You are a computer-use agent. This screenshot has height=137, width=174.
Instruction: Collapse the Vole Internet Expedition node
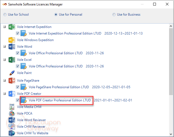(5, 27)
